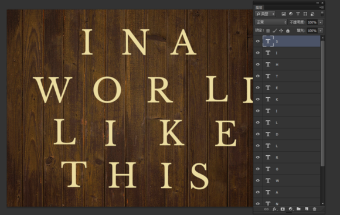
Task: Hide the H text layer
Action: click(257, 64)
